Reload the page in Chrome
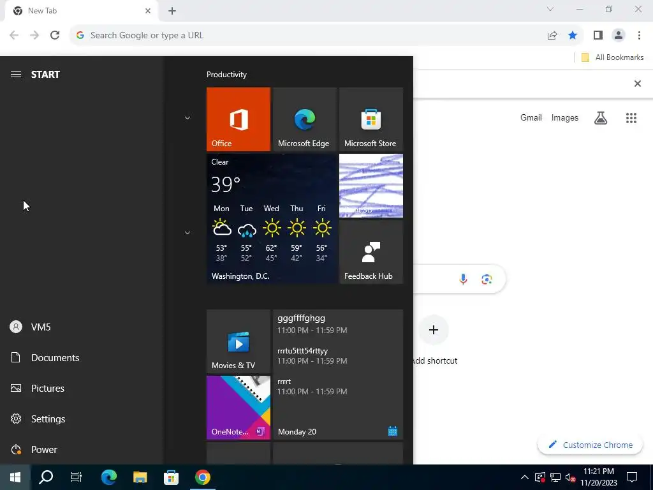The height and width of the screenshot is (490, 653). pyautogui.click(x=55, y=35)
